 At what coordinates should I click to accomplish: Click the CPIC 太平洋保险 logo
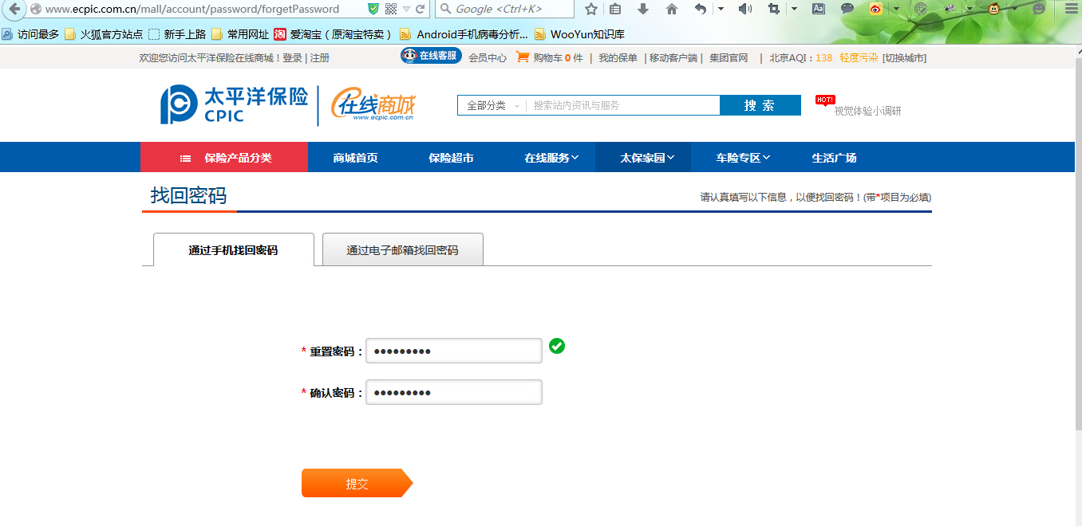tap(235, 104)
